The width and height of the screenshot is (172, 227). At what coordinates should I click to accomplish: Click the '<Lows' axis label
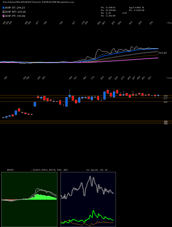169,78
